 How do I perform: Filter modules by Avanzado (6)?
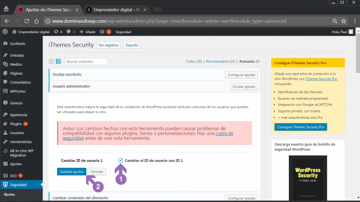[x=249, y=62]
